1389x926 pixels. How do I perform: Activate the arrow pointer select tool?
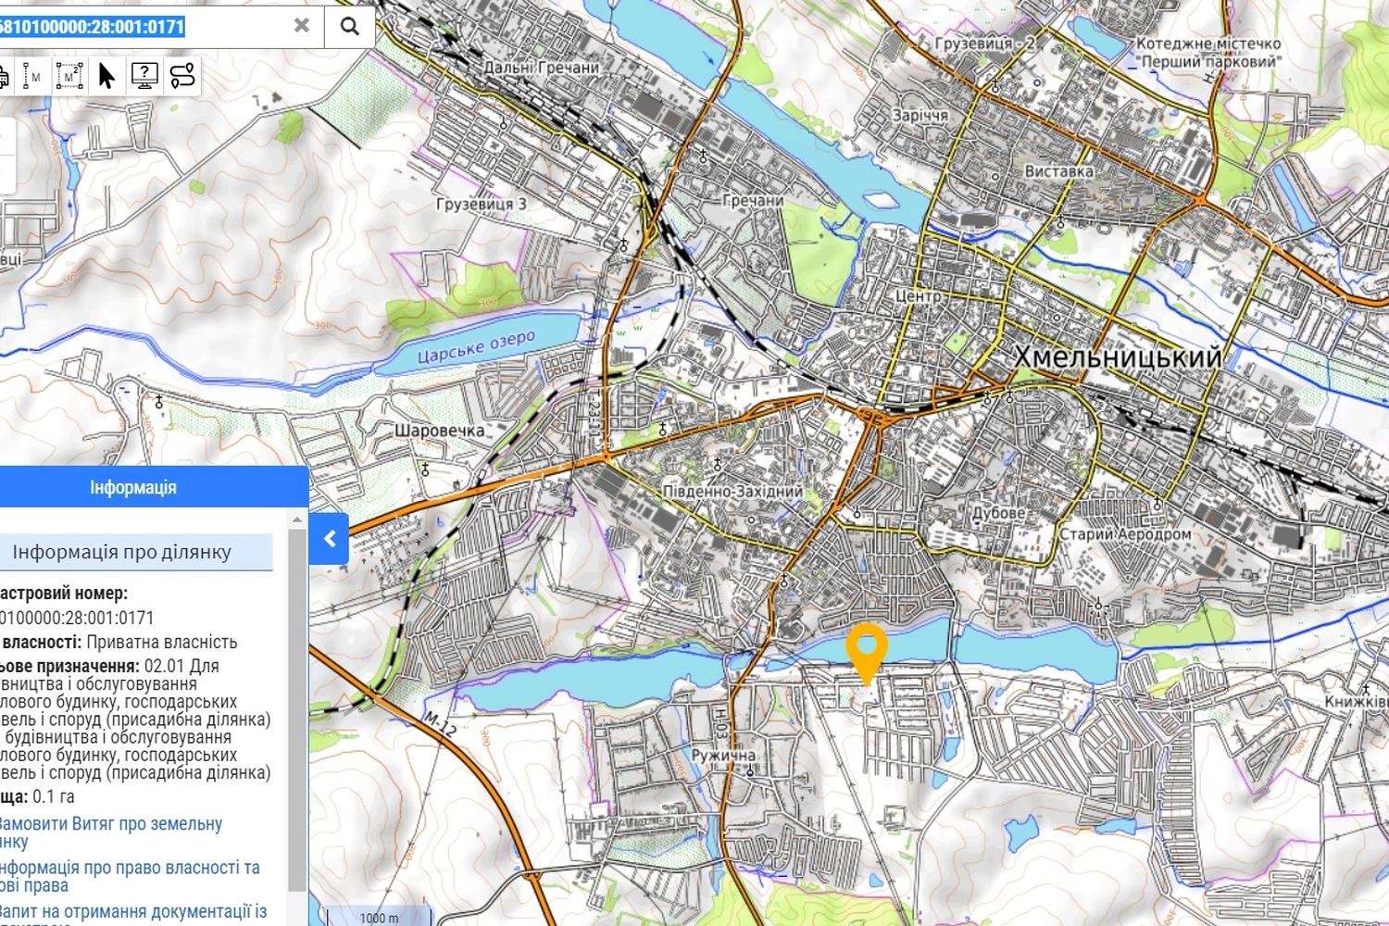106,76
